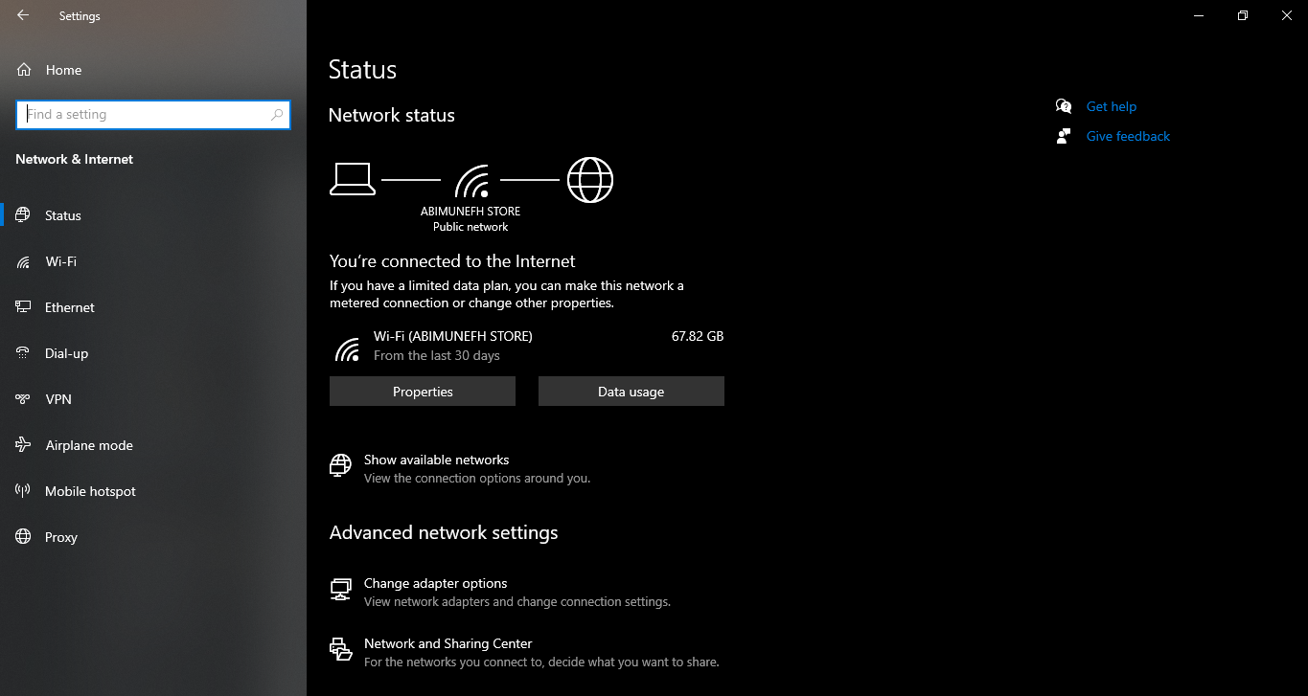The width and height of the screenshot is (1308, 696).
Task: Click the Data usage button
Action: (x=631, y=392)
